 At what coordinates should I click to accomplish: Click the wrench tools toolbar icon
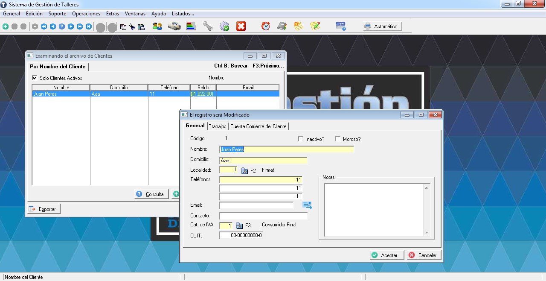coord(207,26)
